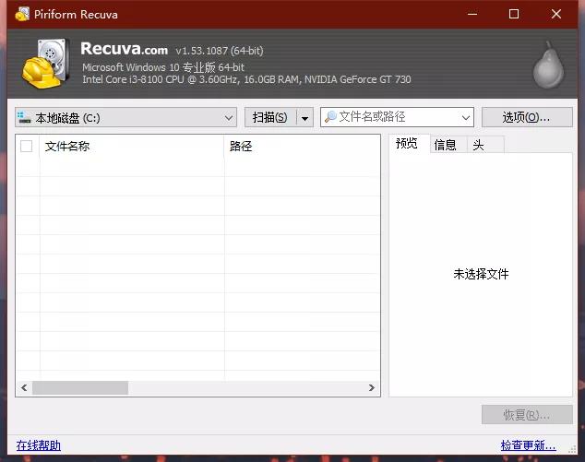Image resolution: width=585 pixels, height=462 pixels.
Task: Select the 预览 tab
Action: tap(407, 144)
